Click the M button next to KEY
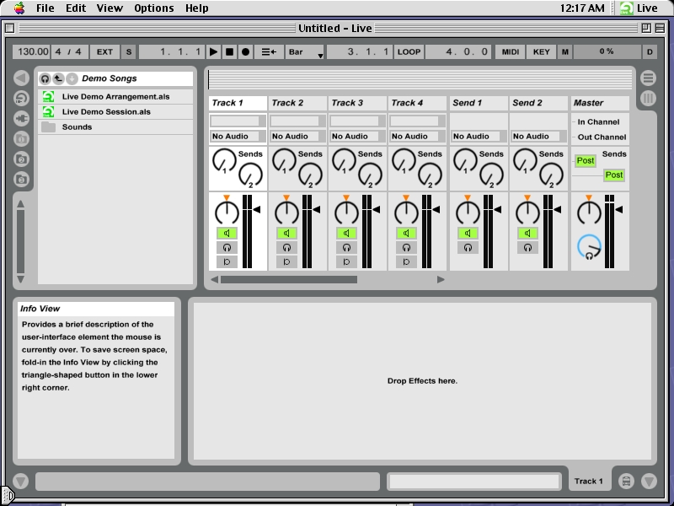Viewport: 674px width, 506px height. click(564, 52)
